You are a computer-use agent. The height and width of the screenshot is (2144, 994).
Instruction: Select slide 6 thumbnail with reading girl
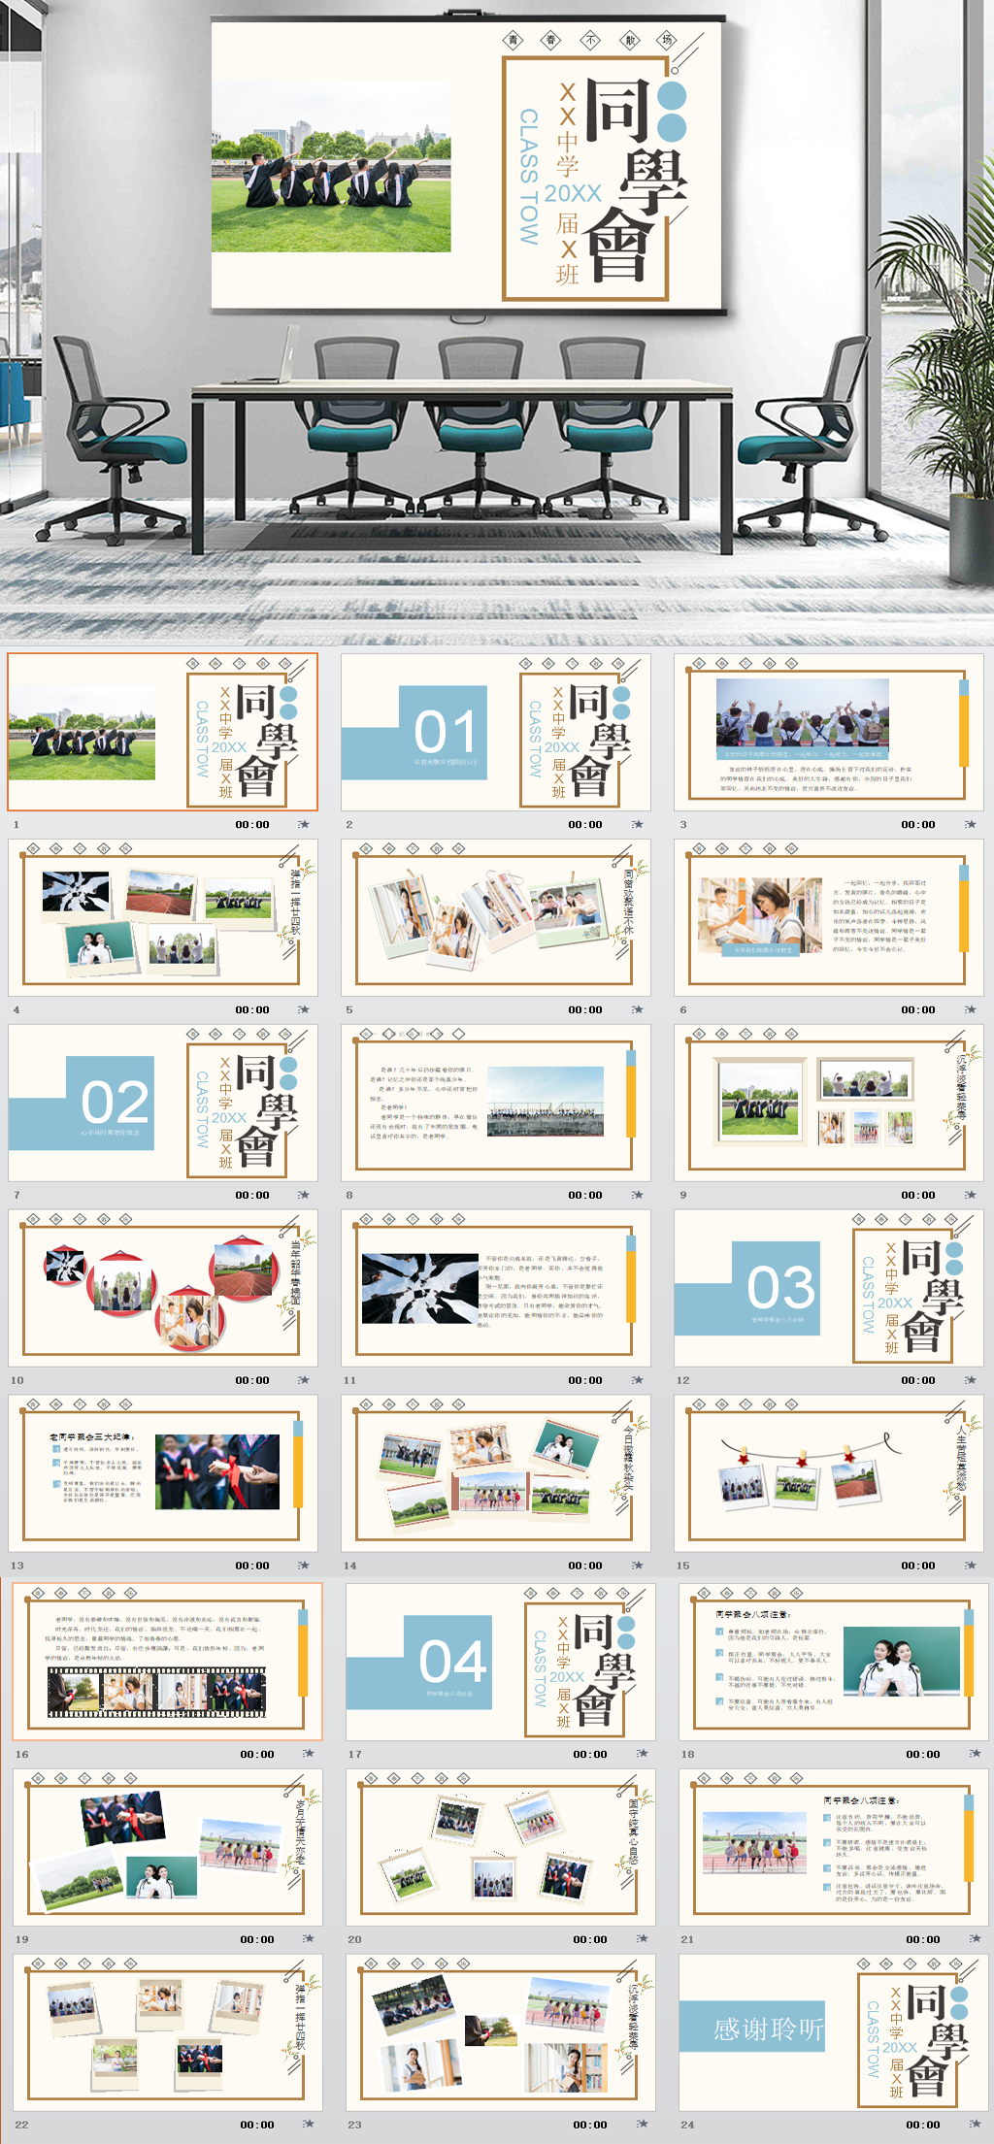[829, 917]
